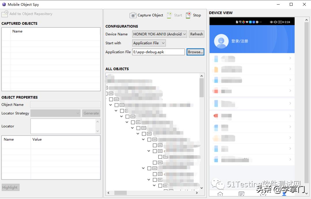Click the Device View scroll down arrow

[x=306, y=194]
